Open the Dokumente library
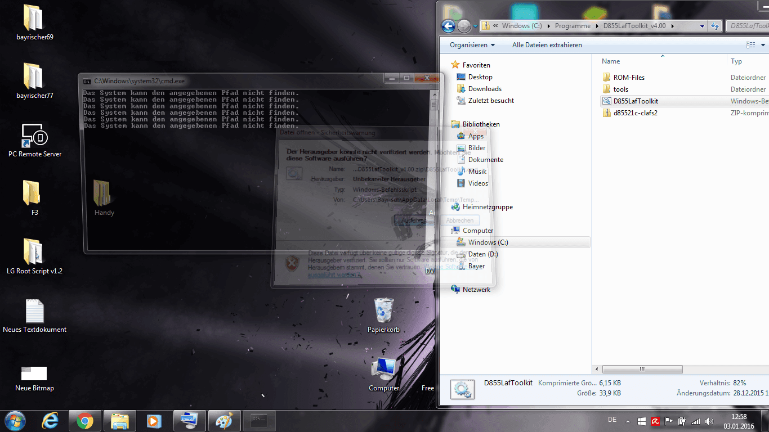 [x=486, y=160]
